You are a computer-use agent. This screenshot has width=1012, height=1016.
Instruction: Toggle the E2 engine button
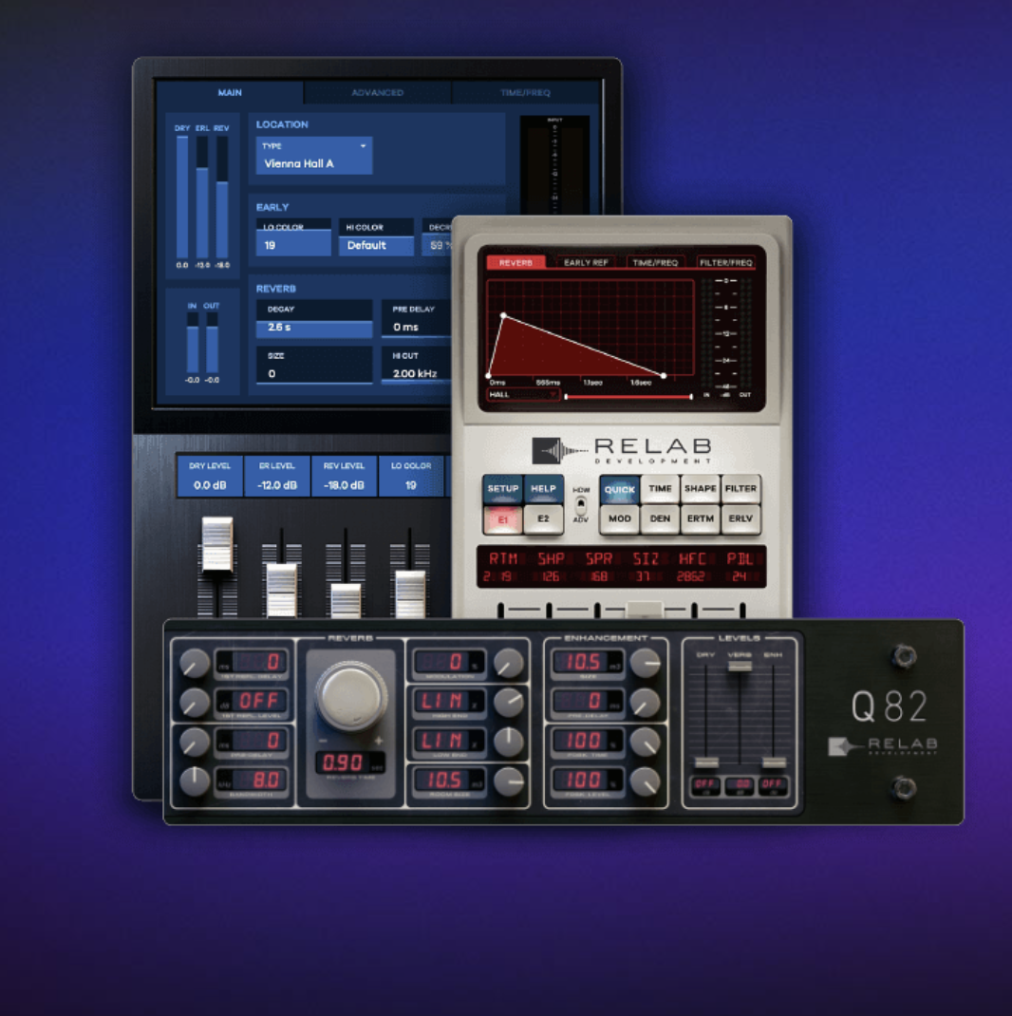point(543,519)
